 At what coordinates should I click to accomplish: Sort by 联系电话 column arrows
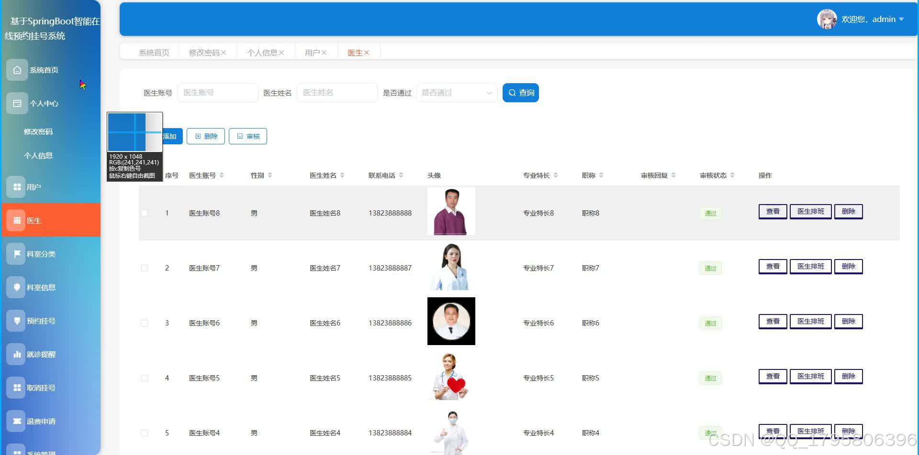pos(401,175)
